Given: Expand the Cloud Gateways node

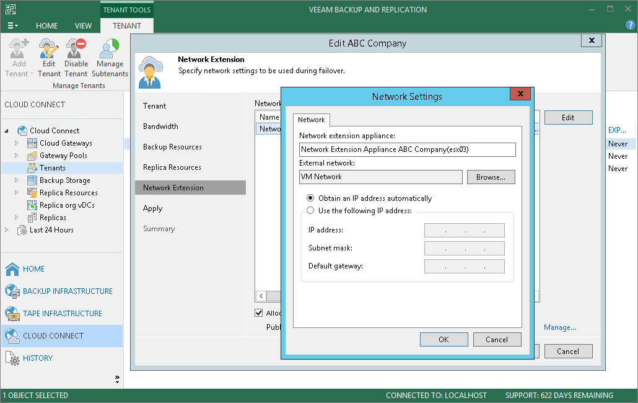Looking at the screenshot, I should (x=16, y=143).
